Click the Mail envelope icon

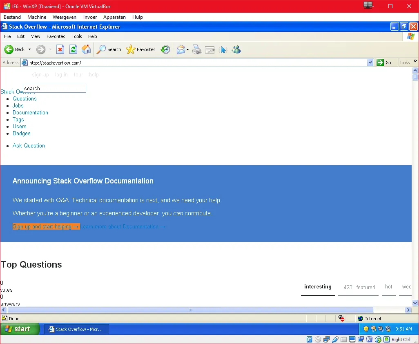click(181, 49)
